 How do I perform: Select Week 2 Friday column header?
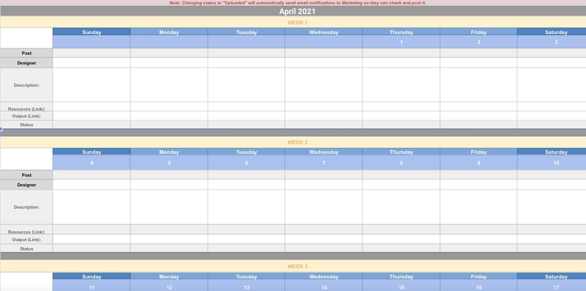point(479,152)
